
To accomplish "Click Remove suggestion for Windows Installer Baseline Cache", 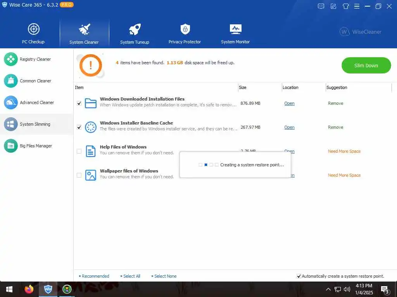I will click(335, 127).
